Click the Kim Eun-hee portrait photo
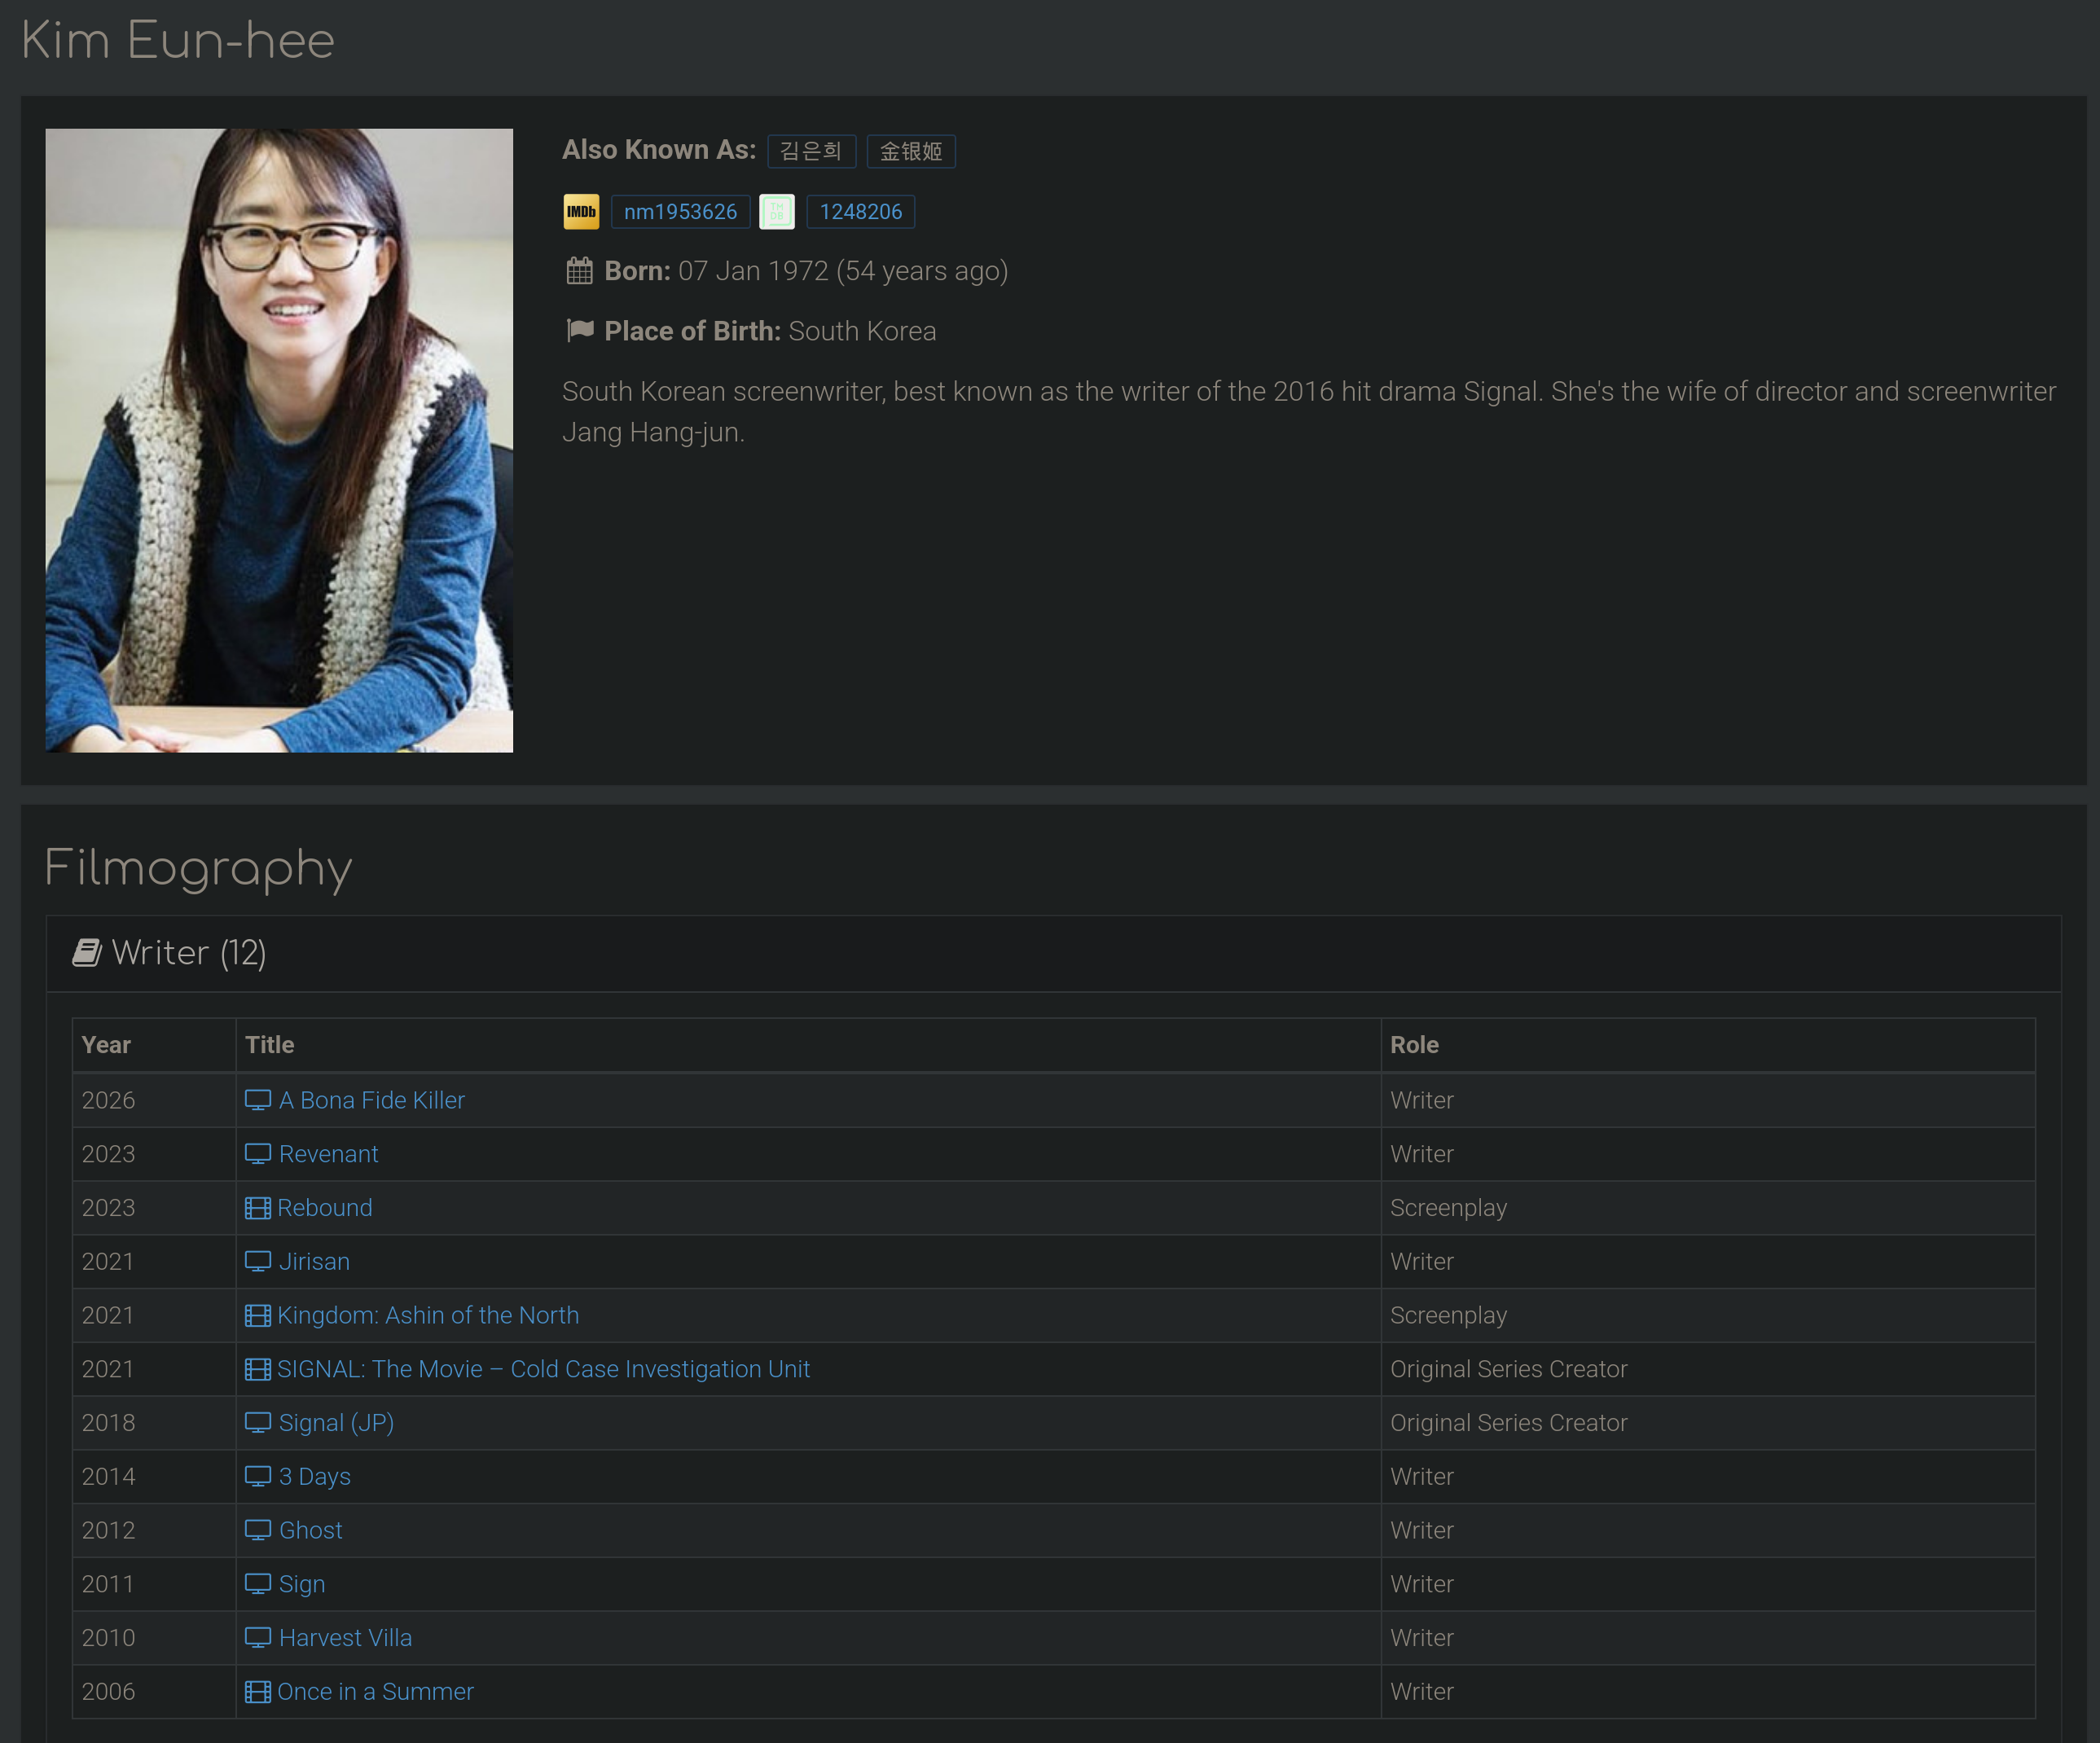The width and height of the screenshot is (2100, 1743). (279, 440)
